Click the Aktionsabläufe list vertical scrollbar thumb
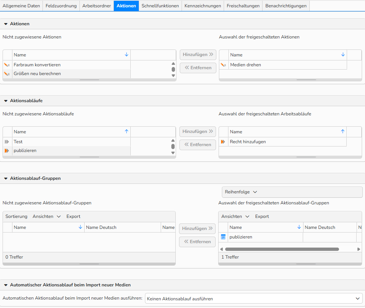Screen dimensions: 365x308 [173, 146]
